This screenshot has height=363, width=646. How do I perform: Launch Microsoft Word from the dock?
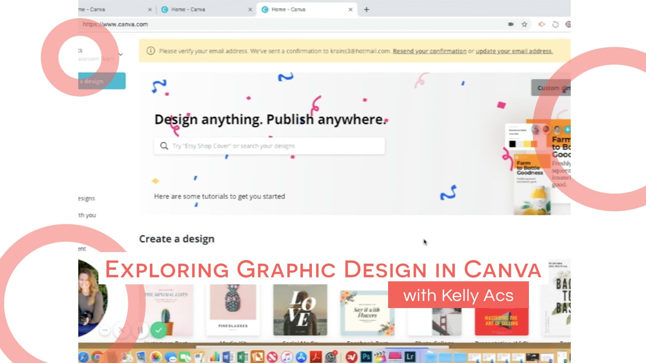click(x=229, y=357)
